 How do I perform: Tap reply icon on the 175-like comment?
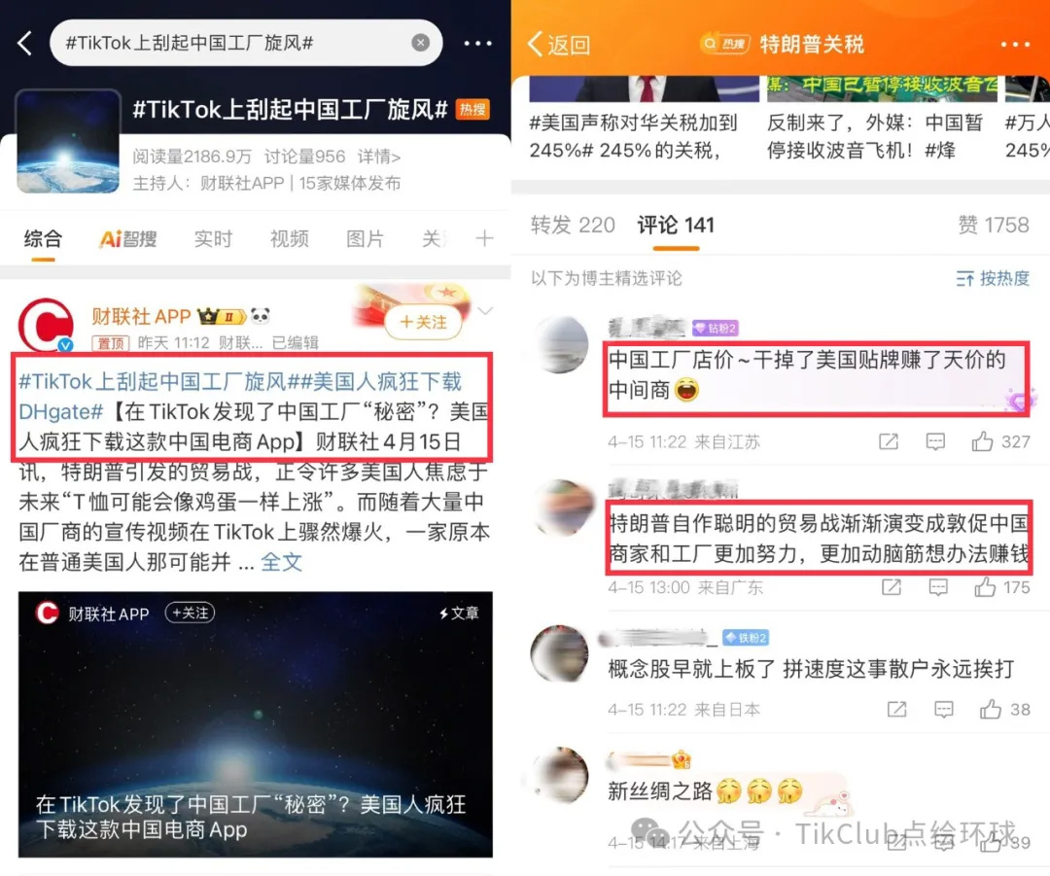[x=938, y=587]
